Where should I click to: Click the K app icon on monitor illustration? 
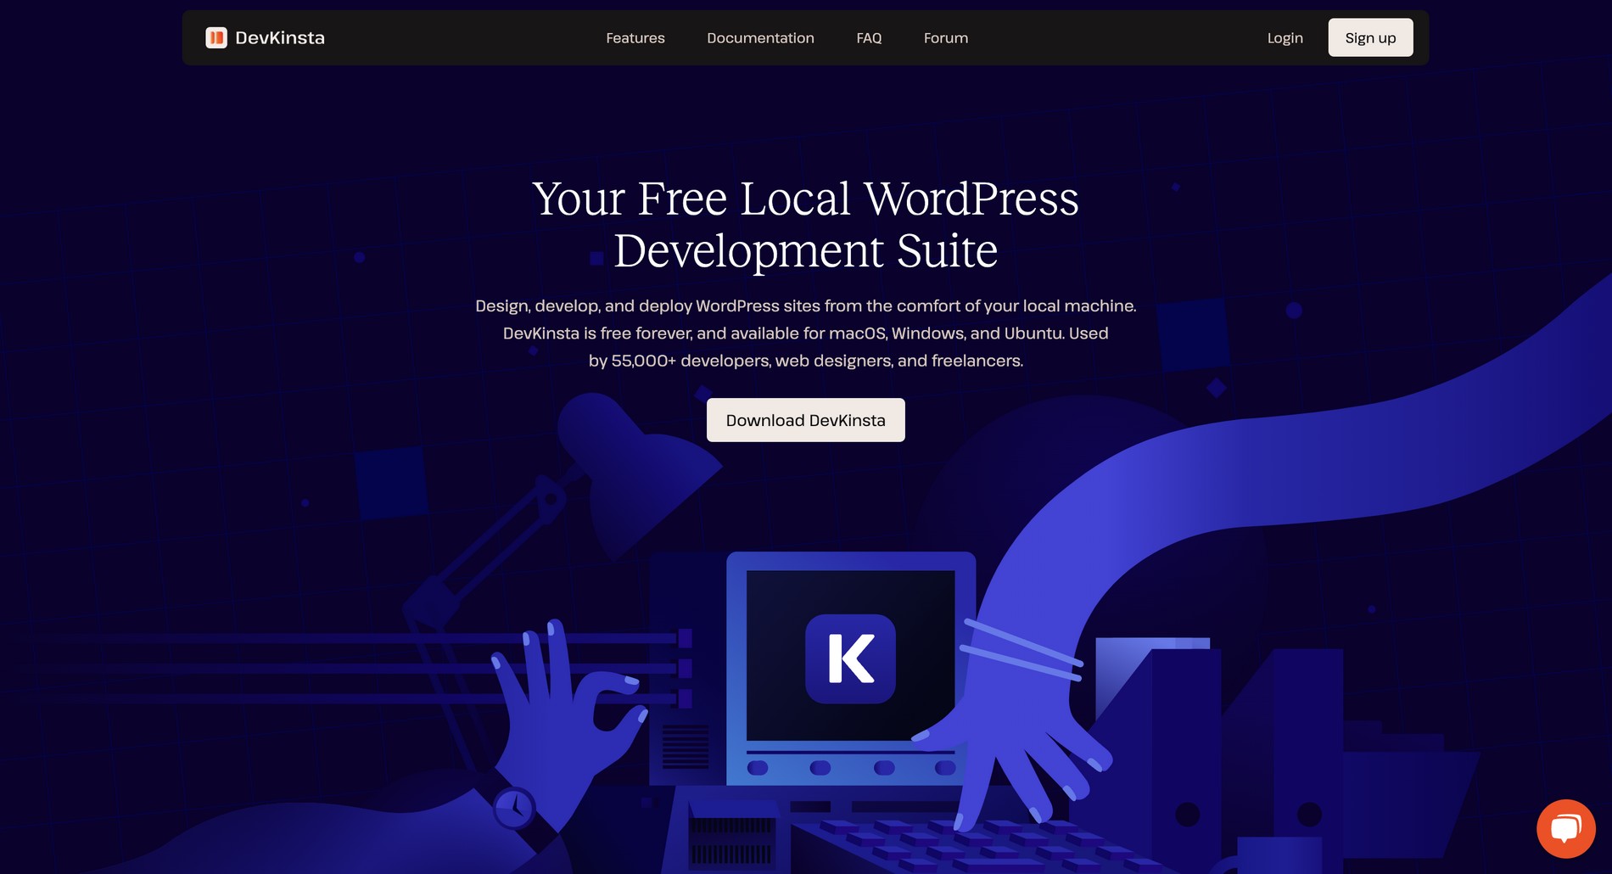pyautogui.click(x=850, y=658)
